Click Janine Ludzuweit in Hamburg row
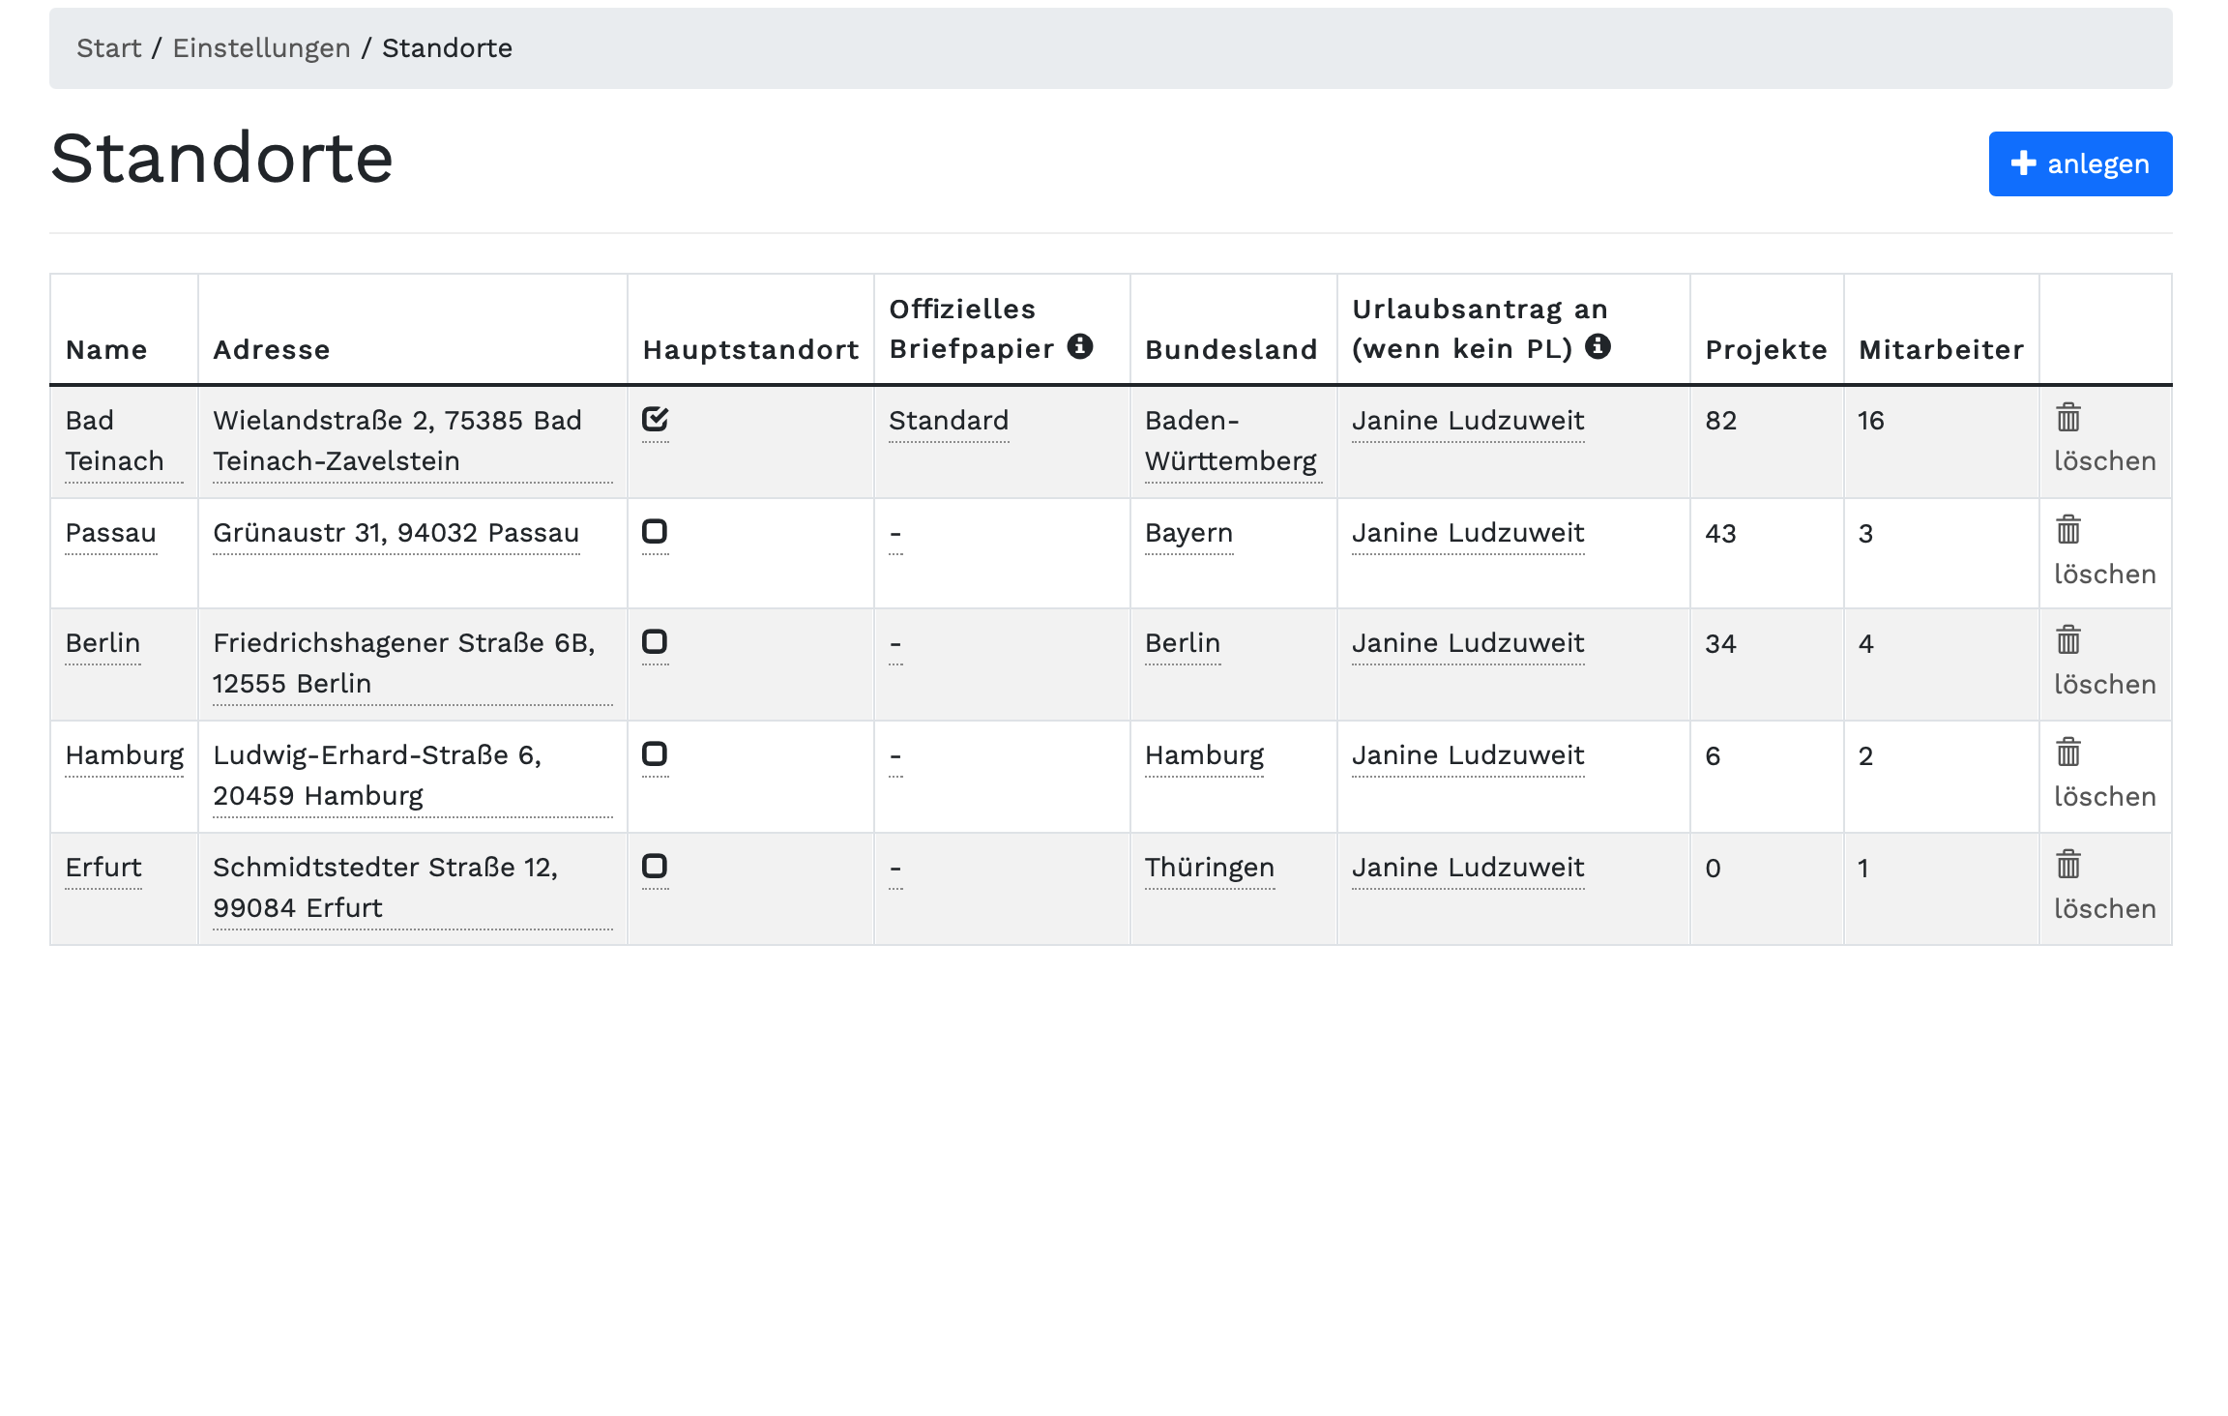Viewport: 2228px width, 1416px height. (1468, 755)
